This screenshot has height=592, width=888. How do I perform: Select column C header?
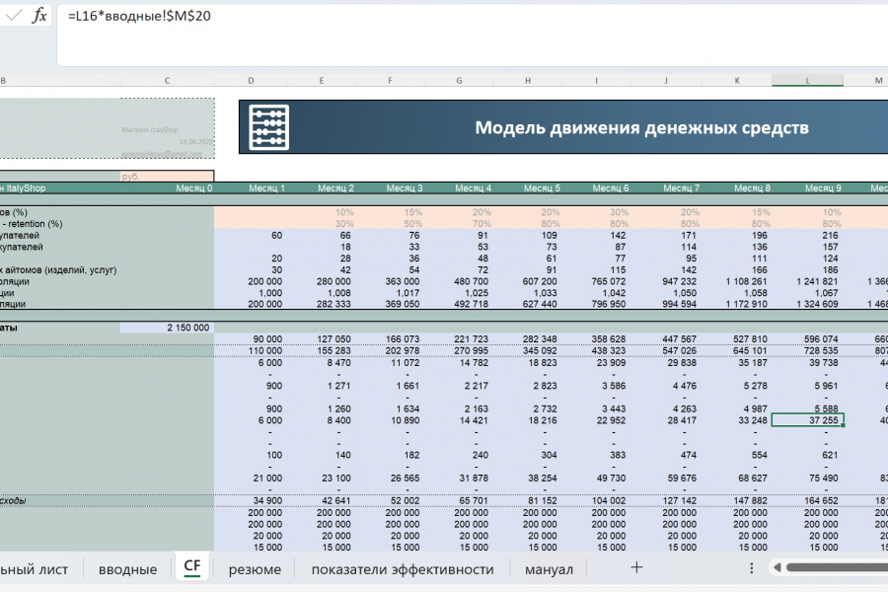pyautogui.click(x=167, y=81)
